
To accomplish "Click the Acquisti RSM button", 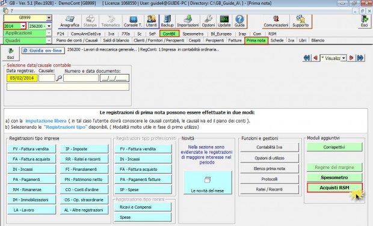I will point(334,188).
